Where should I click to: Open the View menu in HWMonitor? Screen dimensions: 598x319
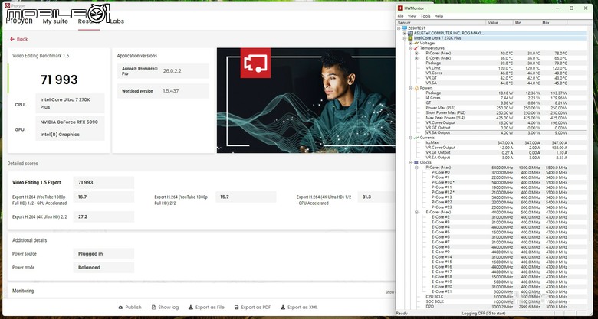pos(412,16)
